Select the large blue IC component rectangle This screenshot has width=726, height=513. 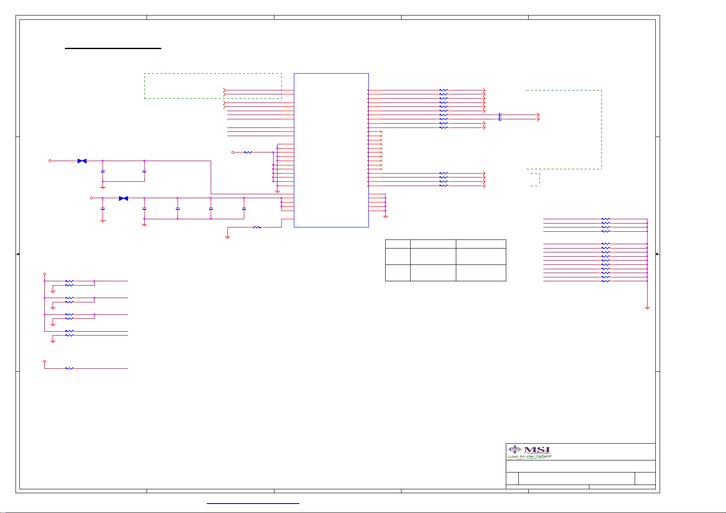(331, 150)
